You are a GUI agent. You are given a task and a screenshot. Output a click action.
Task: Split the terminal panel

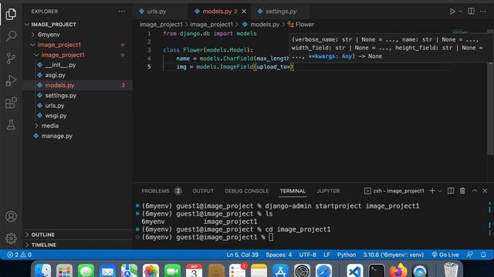click(451, 191)
